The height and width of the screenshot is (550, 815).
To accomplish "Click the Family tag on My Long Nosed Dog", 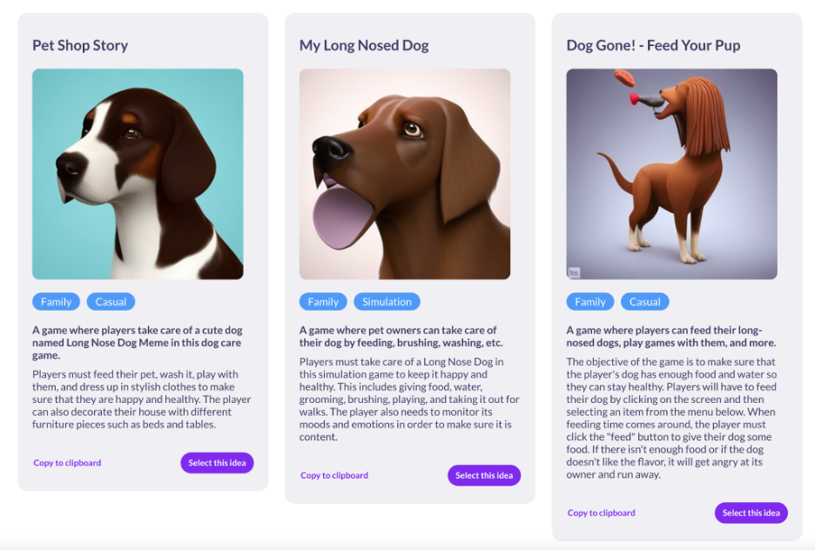I will 323,302.
